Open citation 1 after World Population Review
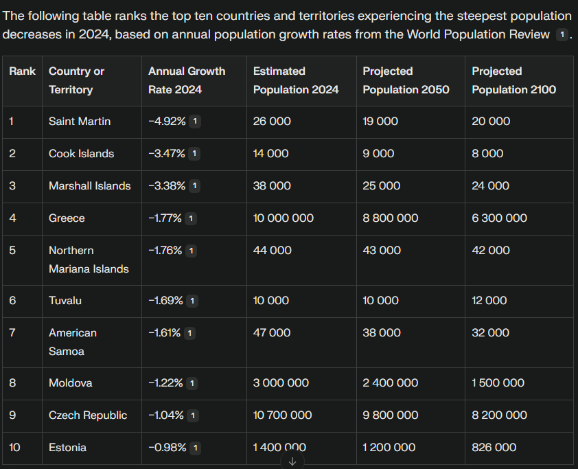 [562, 34]
